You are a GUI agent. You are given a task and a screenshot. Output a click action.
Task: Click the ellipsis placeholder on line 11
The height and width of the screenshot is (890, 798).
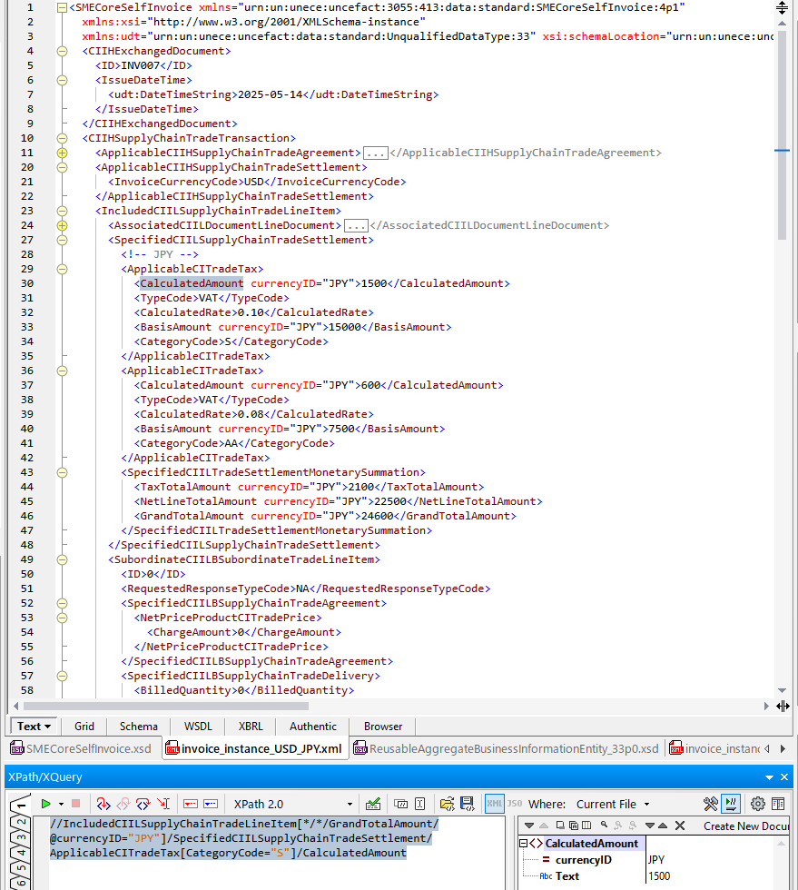(375, 153)
